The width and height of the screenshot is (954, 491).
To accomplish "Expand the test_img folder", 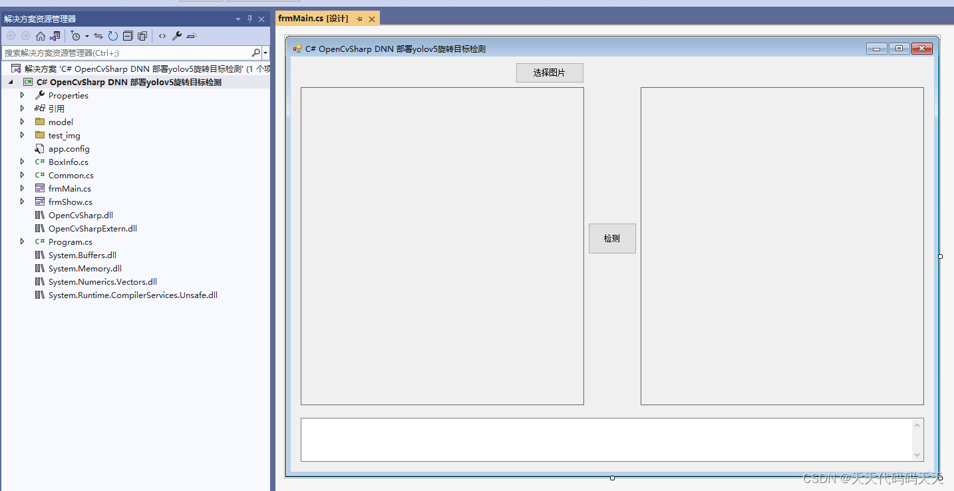I will pyautogui.click(x=22, y=135).
